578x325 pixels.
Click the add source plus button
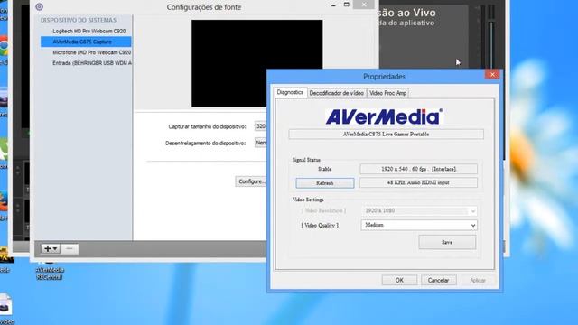point(51,249)
